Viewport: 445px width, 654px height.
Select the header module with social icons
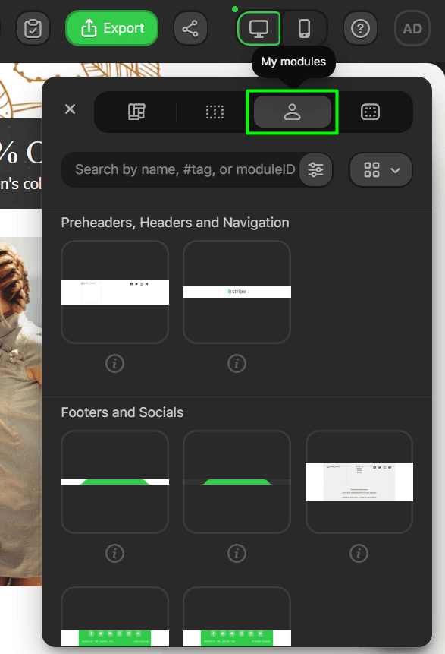tap(115, 292)
